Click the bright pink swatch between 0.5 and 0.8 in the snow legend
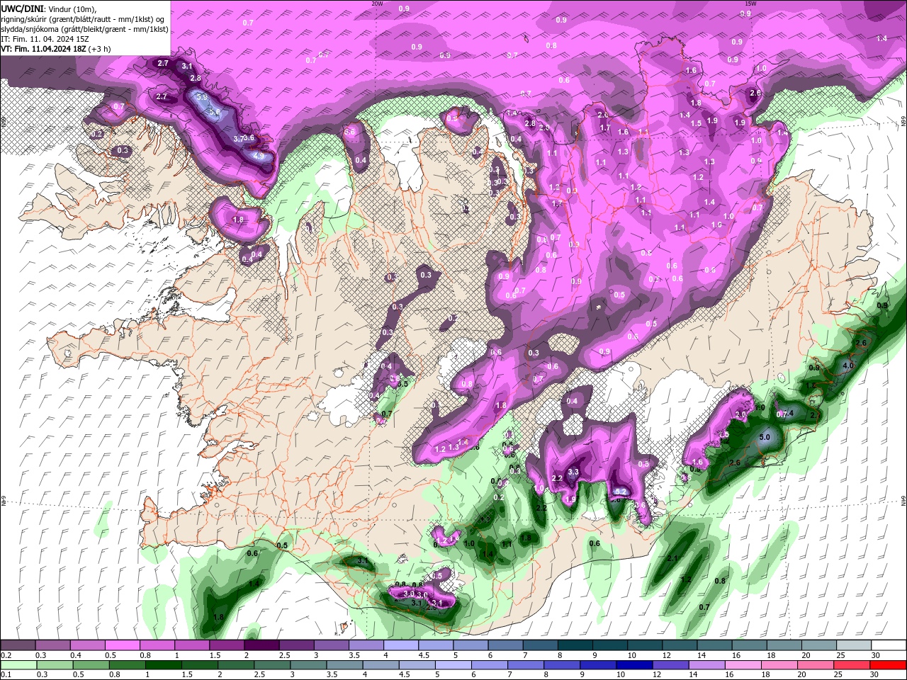This screenshot has height=680, width=907. click(122, 645)
